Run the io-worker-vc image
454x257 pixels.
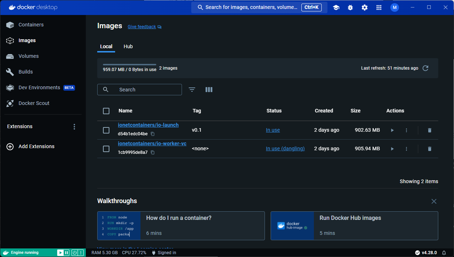pos(392,149)
